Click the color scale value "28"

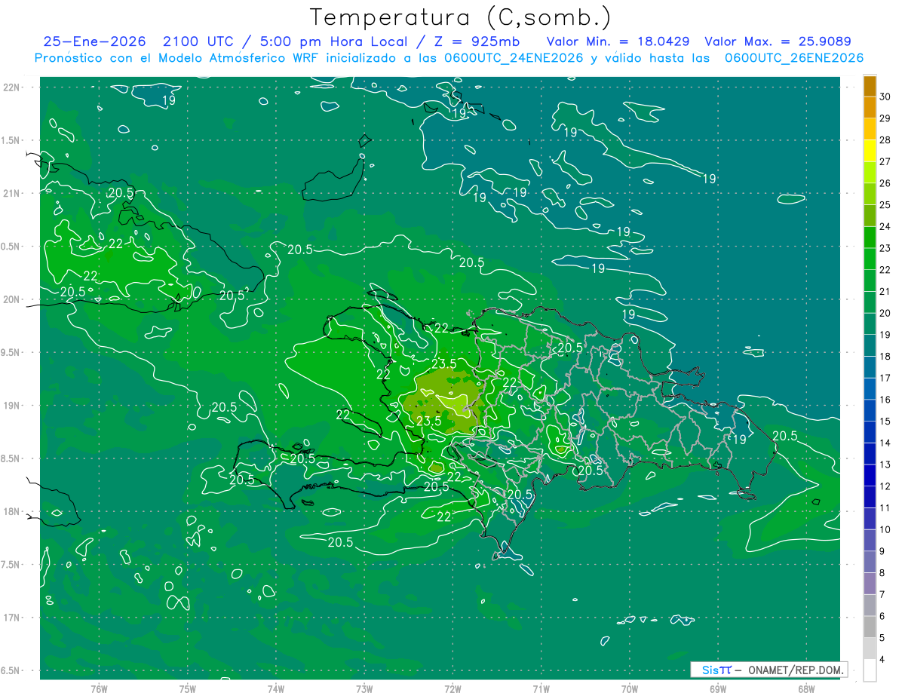click(x=885, y=139)
